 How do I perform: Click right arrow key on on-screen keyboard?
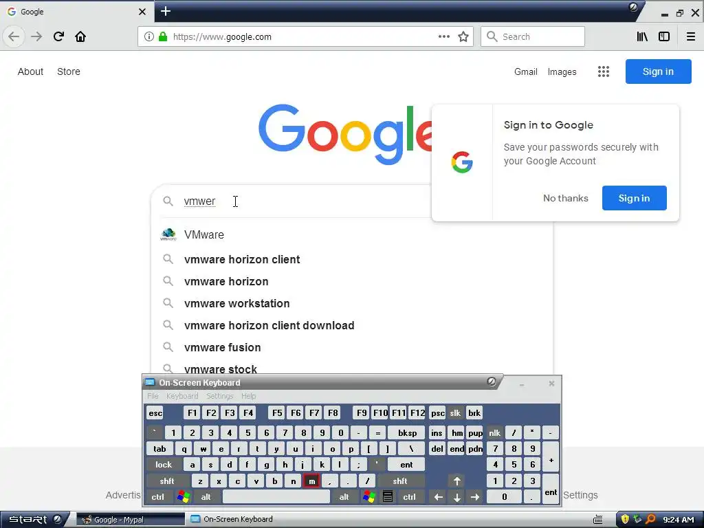475,497
